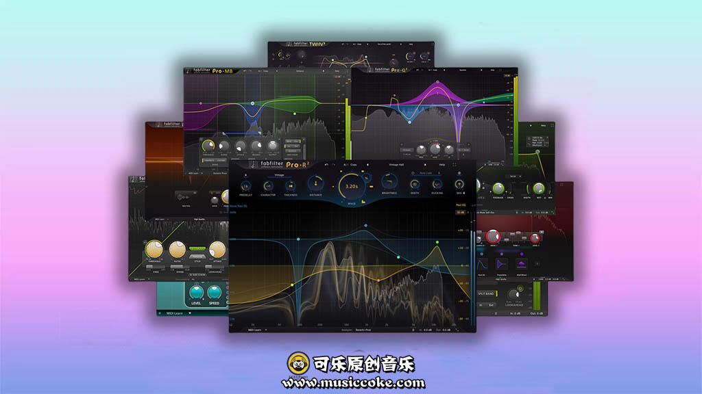Open the Help menu in Pro-R2

(442, 165)
